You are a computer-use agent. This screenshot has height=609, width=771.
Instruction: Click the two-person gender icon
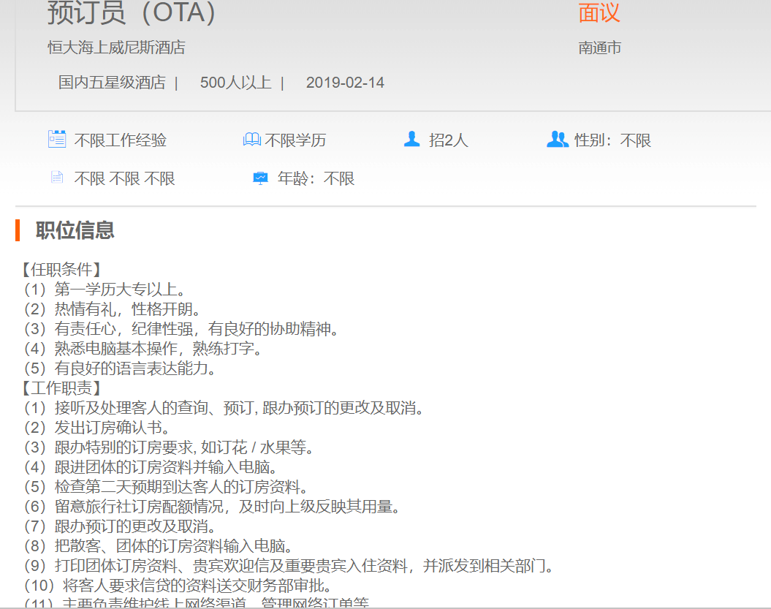[557, 139]
